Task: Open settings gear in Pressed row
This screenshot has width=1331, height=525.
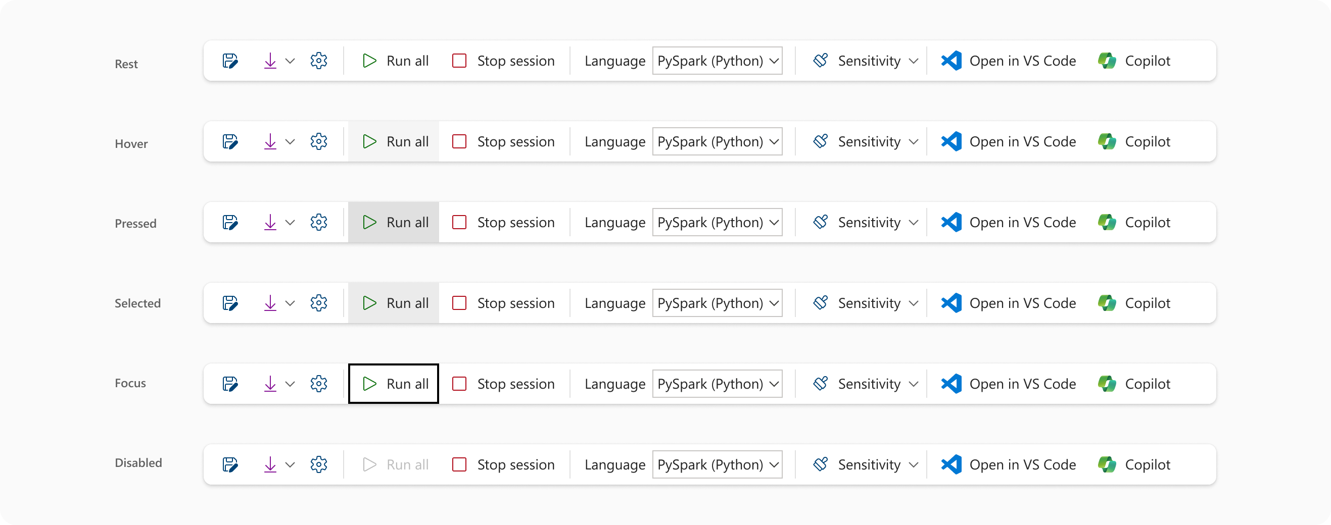Action: click(x=319, y=222)
